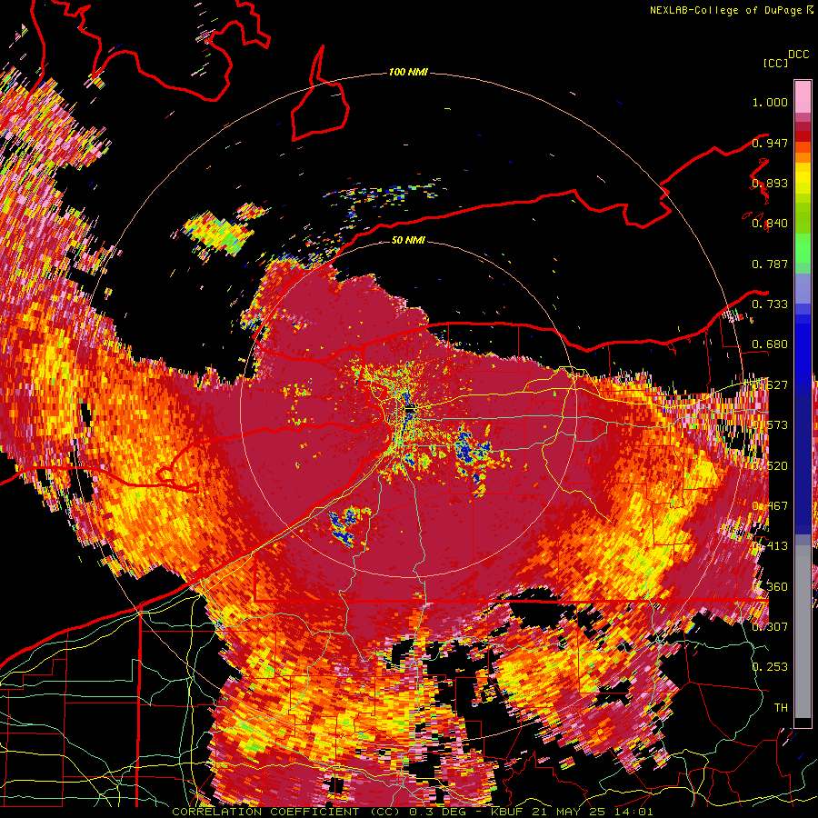
Task: Click the 0.307 legend value
Action: (770, 626)
